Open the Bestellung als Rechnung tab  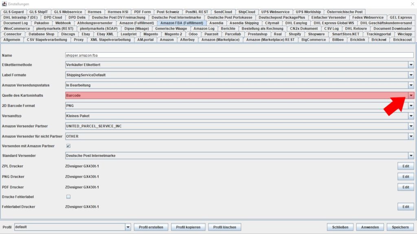(x=262, y=29)
